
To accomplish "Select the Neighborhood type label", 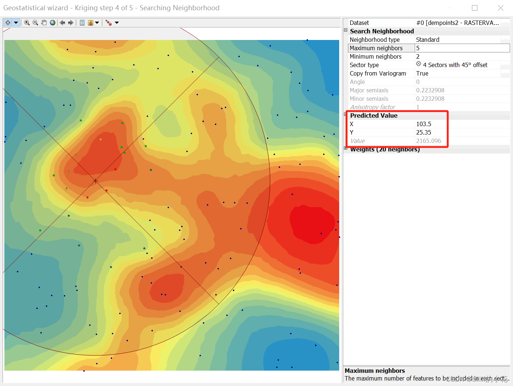I will [374, 40].
